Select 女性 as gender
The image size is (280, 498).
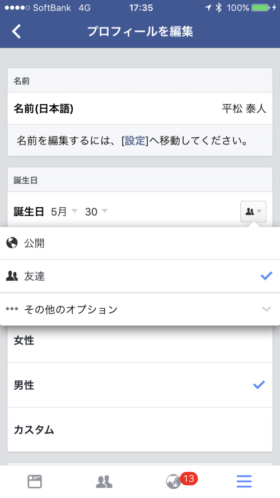tap(140, 341)
